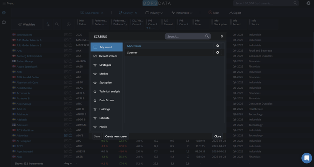
Task: Click note icon on Actic Group row
Action: coord(66,104)
